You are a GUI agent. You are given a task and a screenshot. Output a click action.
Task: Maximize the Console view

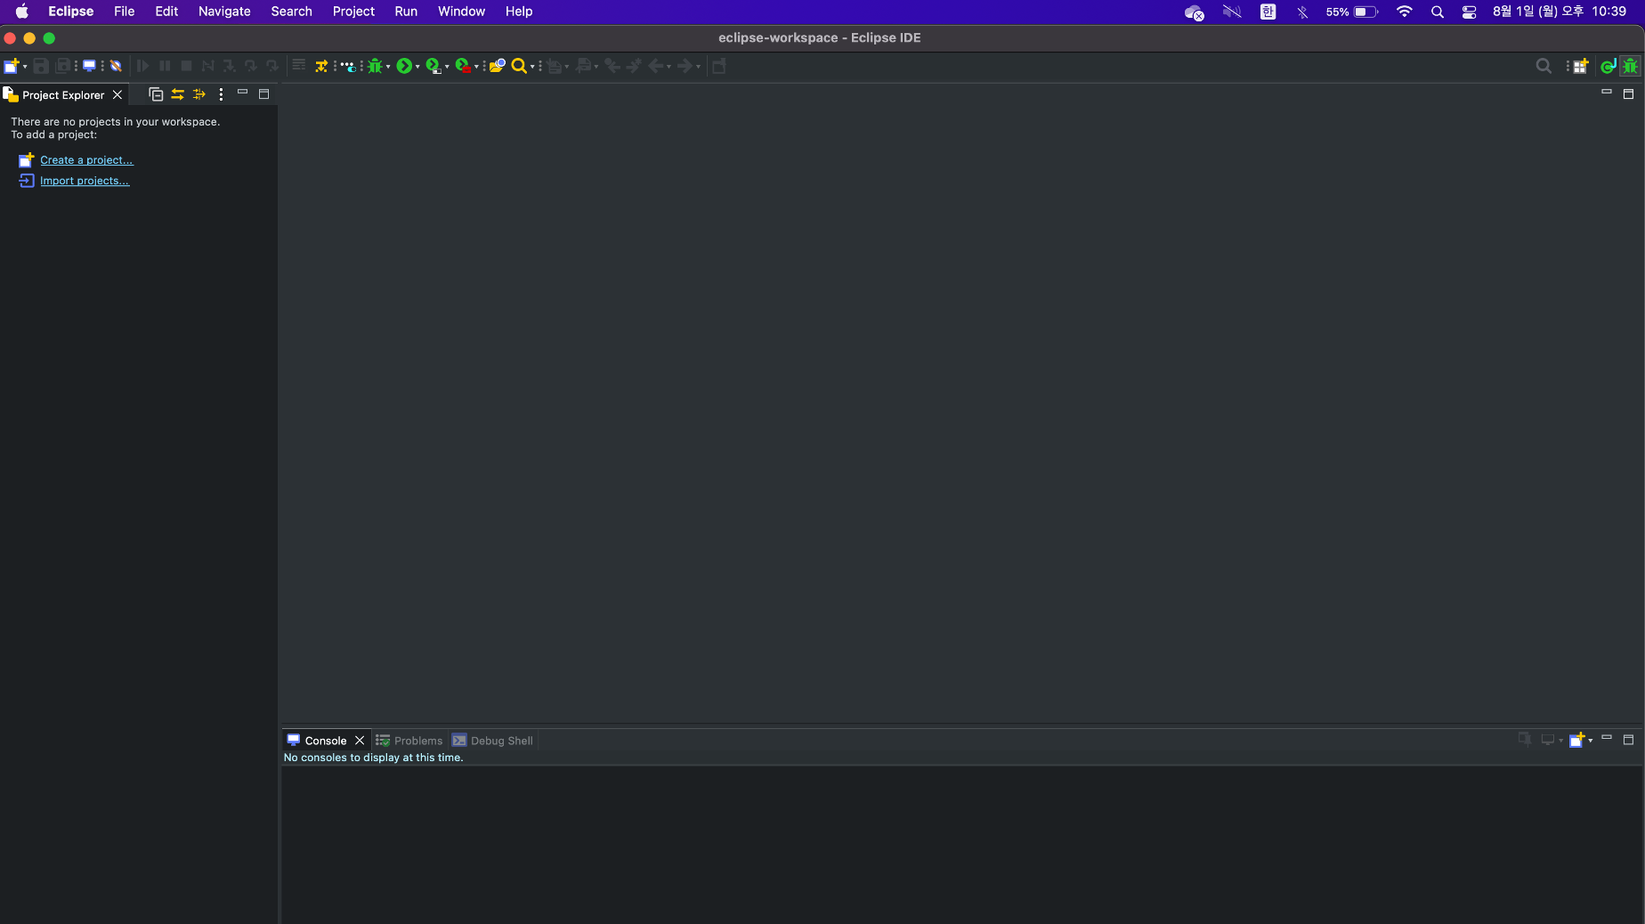tap(1629, 740)
